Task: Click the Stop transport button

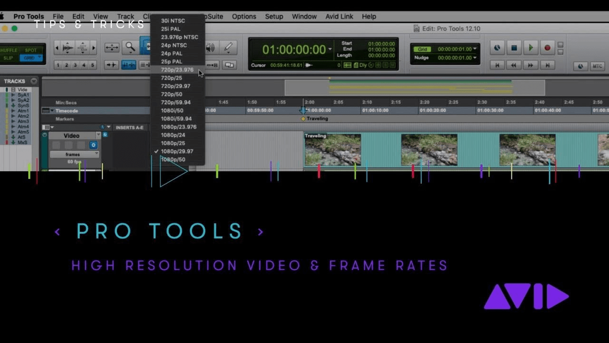Action: coord(514,48)
